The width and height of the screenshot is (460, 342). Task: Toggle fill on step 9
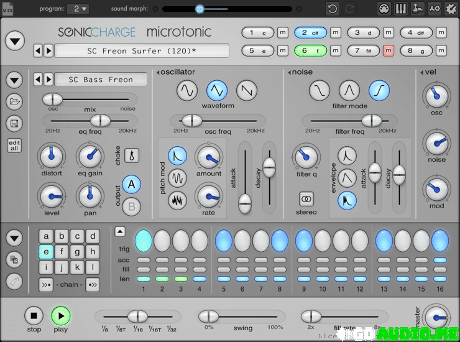(x=304, y=269)
